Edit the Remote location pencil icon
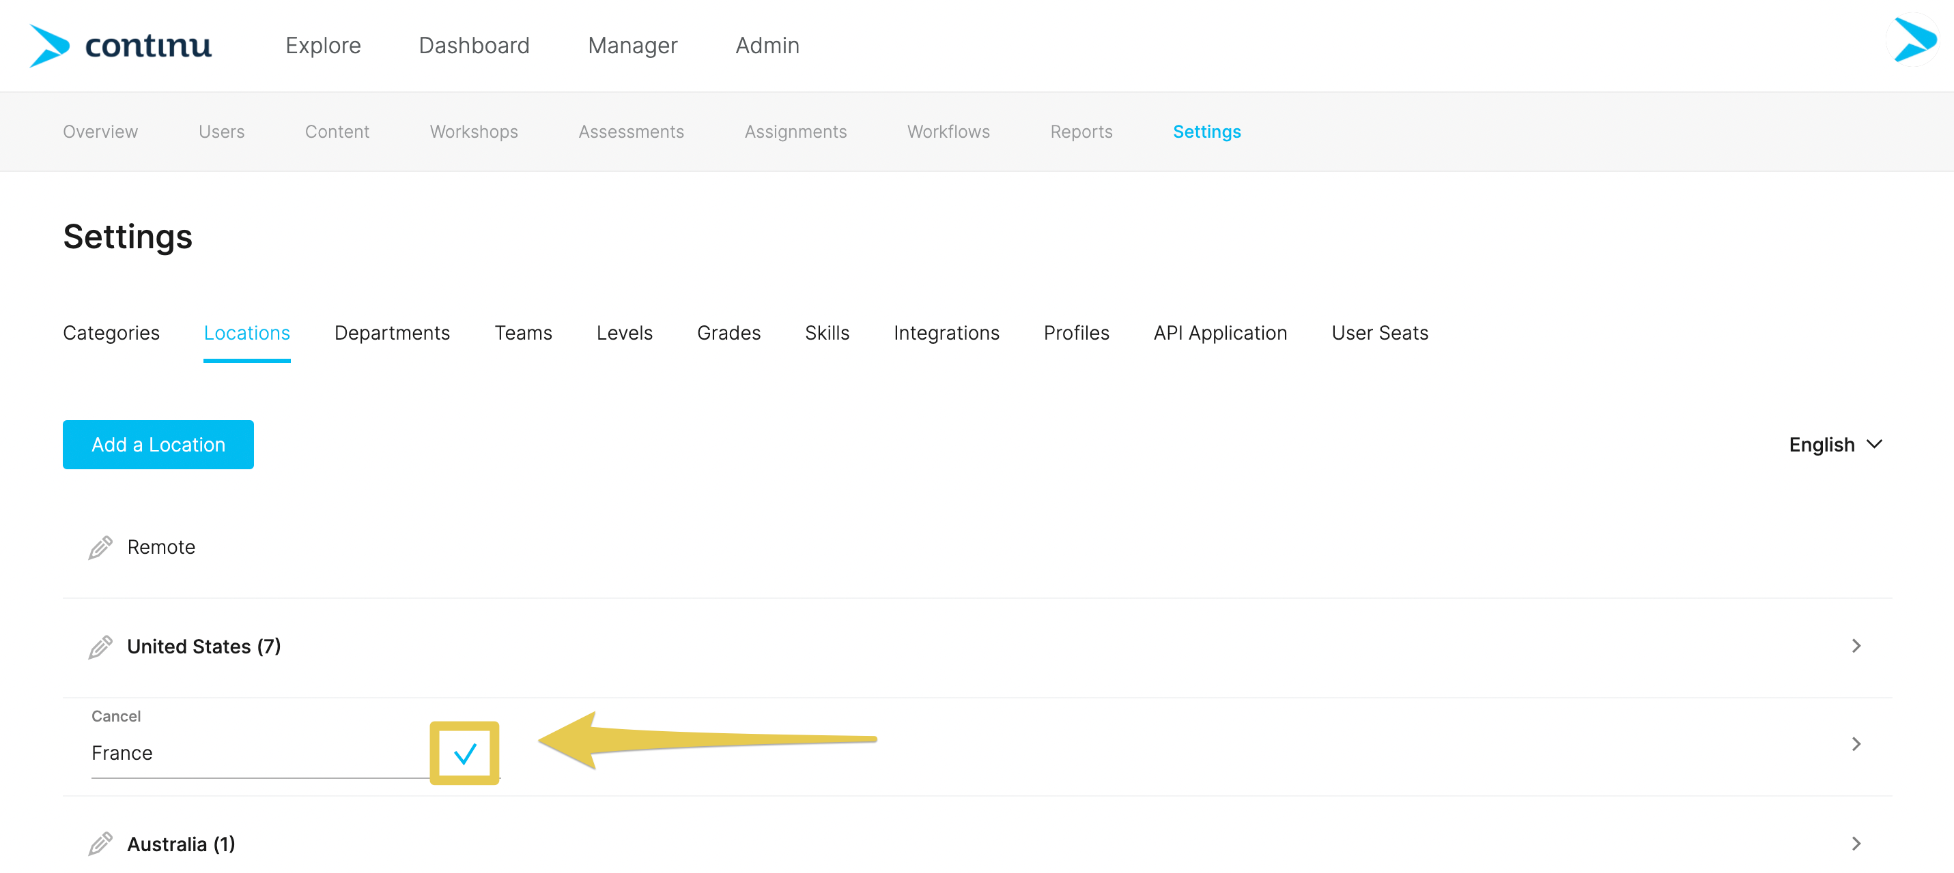Image resolution: width=1954 pixels, height=873 pixels. [x=100, y=547]
